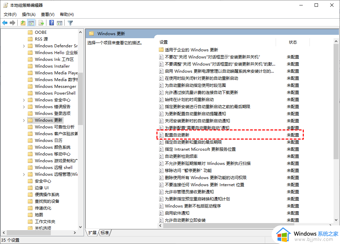This screenshot has width=340, height=244.
Task: Click the folder icon of 适用于企业的 Windows 更新
Action: [161, 50]
